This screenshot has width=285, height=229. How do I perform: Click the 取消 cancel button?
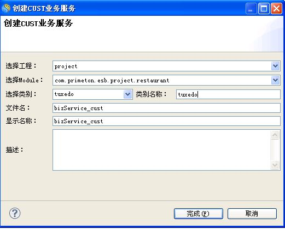pyautogui.click(x=252, y=214)
